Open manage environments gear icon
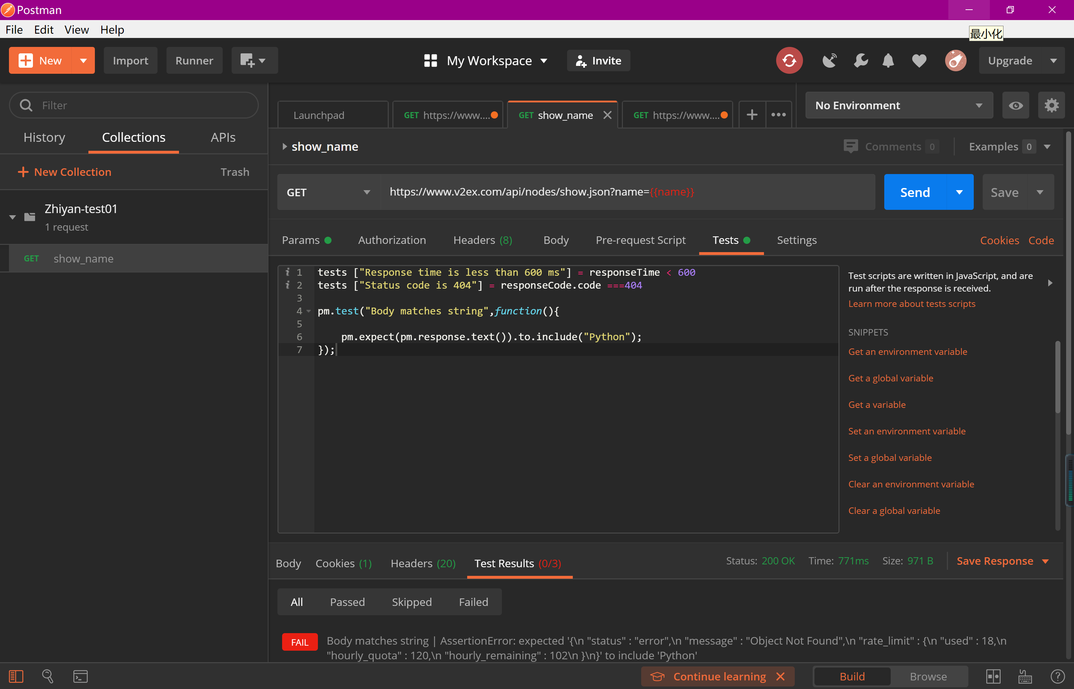Screen dimensions: 1074x689 pyautogui.click(x=1051, y=106)
